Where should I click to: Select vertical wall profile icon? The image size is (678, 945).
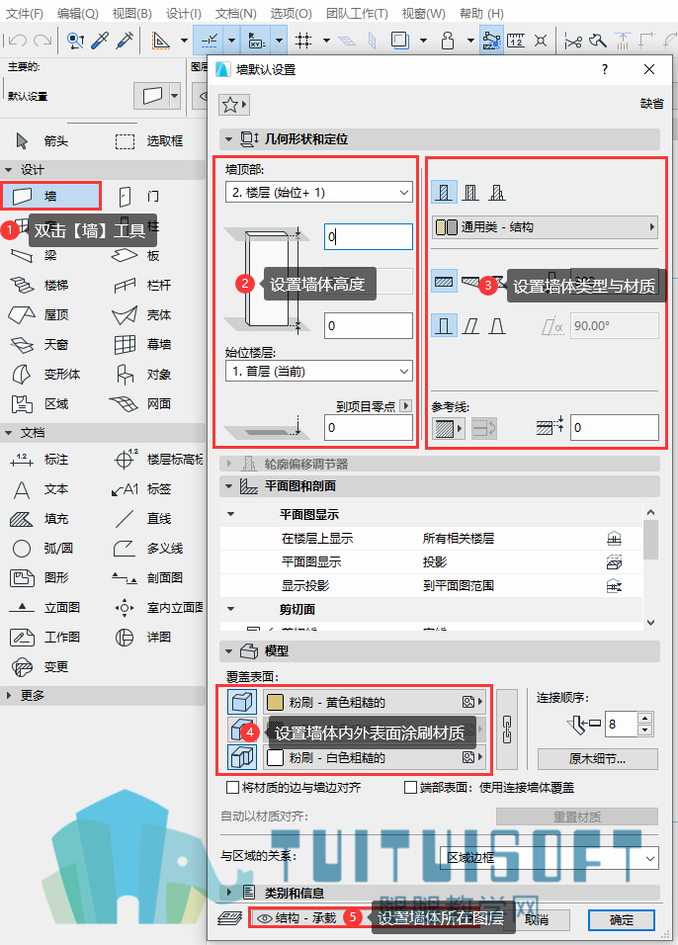[x=444, y=326]
